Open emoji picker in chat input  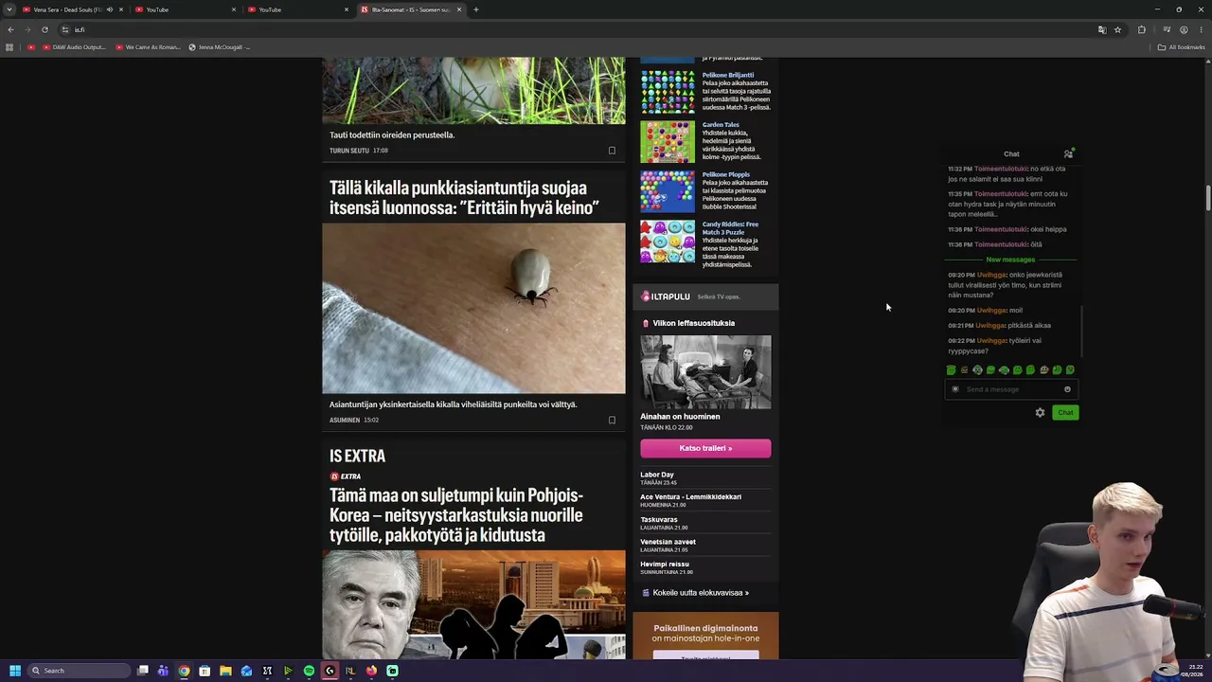pyautogui.click(x=1067, y=389)
